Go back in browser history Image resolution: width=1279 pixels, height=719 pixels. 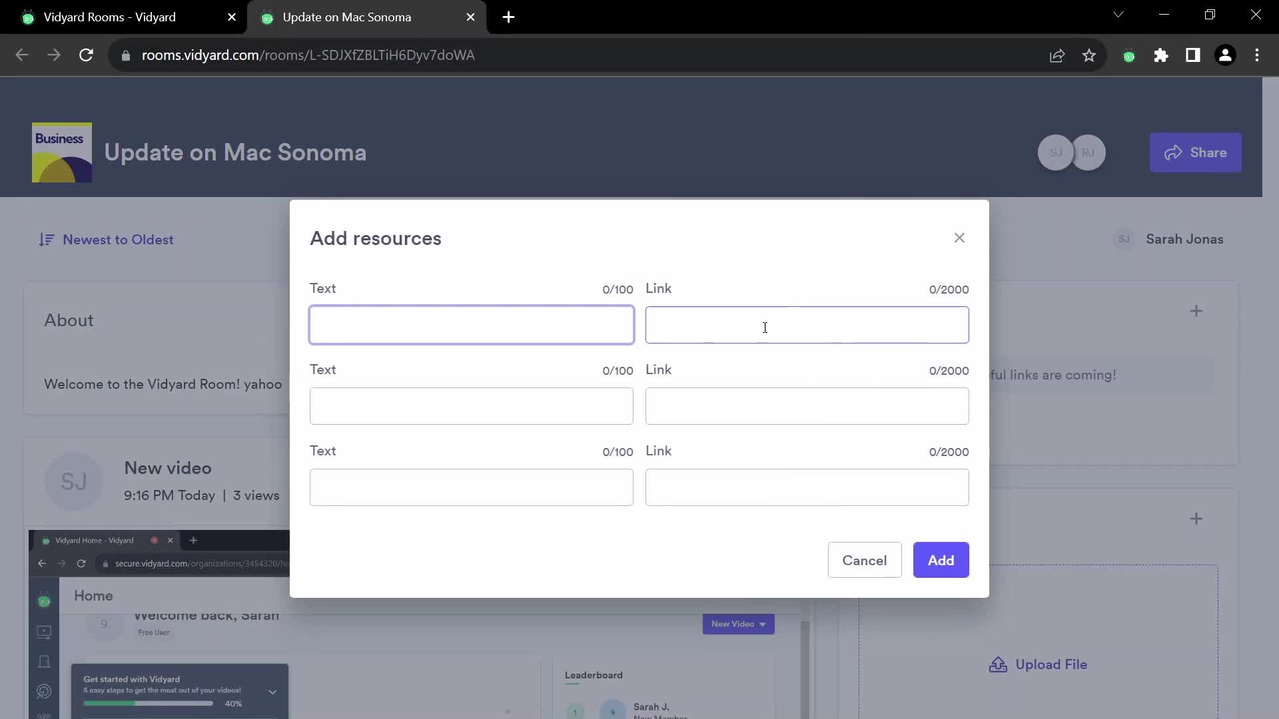click(x=22, y=55)
